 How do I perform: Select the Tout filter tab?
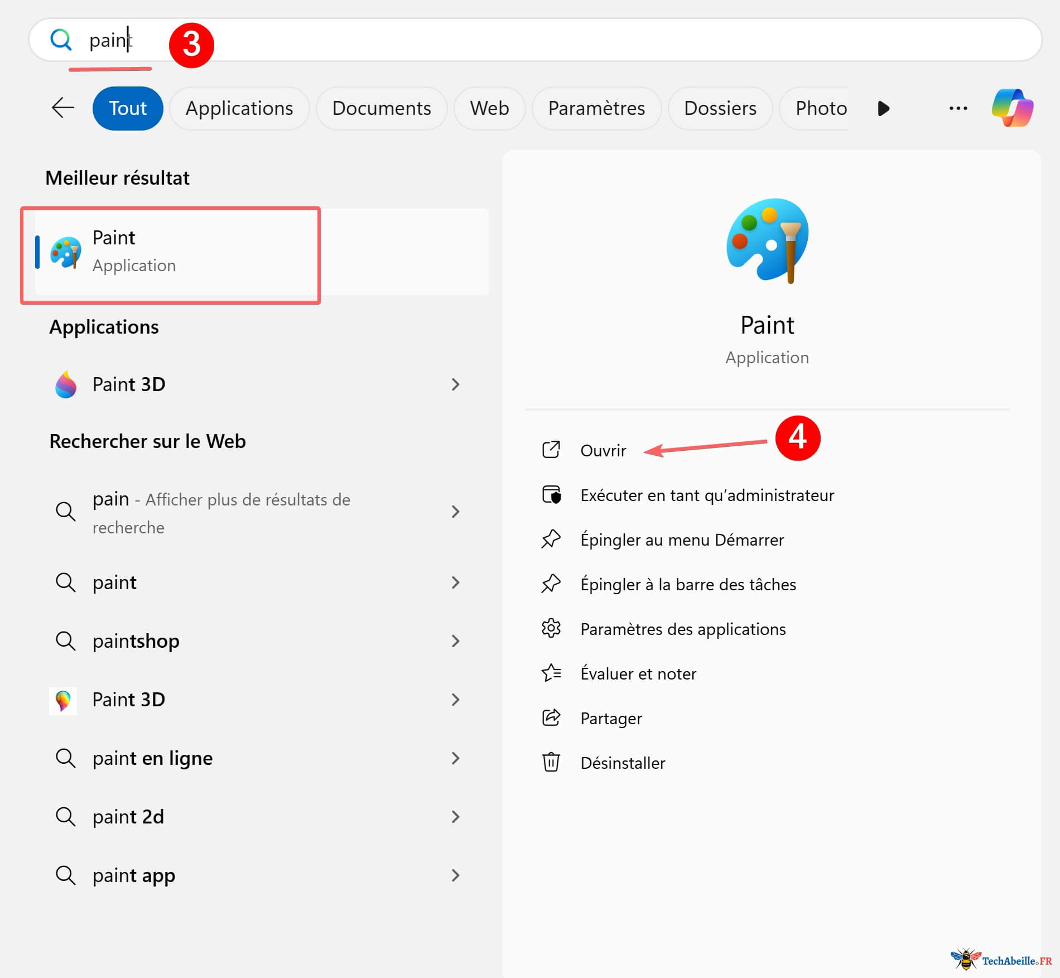[128, 108]
